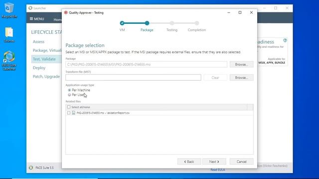Click the PACE Suite 5.5 status icon

pos(31,168)
